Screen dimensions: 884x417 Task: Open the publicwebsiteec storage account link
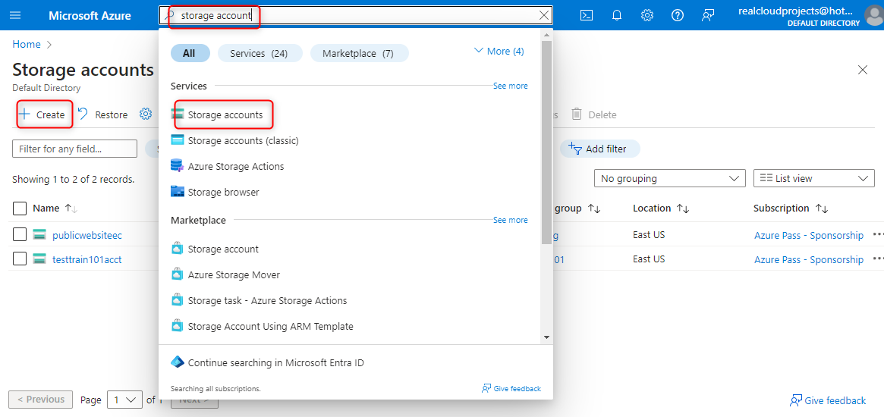click(87, 235)
